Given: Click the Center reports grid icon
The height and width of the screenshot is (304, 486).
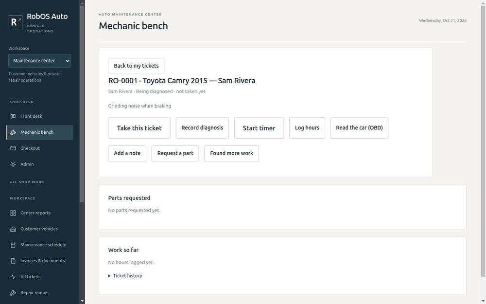Looking at the screenshot, I should [13, 213].
